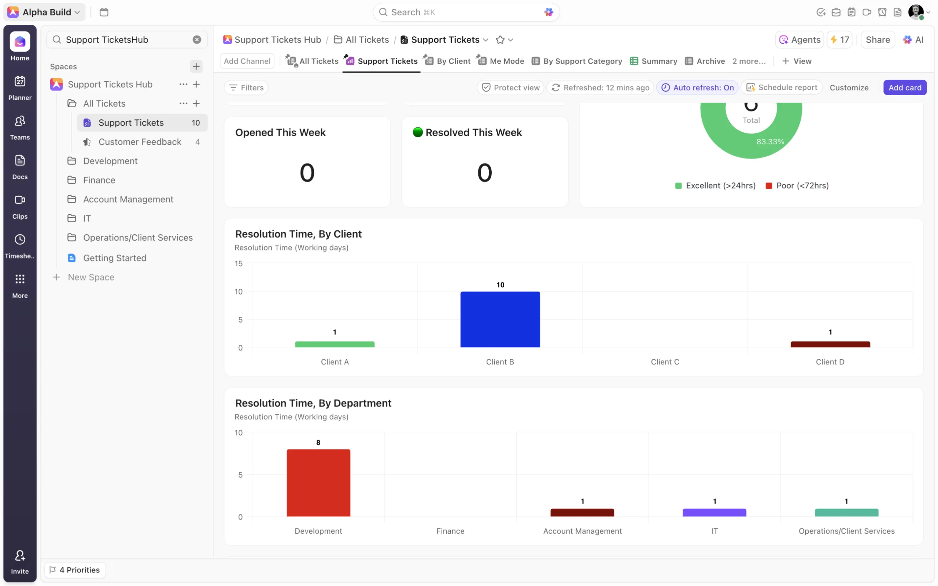Toggle Protect view setting
Viewport: 938px width, 586px height.
510,88
